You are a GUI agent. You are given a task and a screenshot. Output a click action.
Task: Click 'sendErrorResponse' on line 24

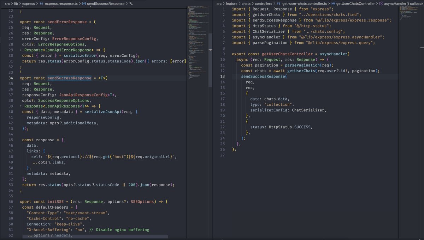(x=67, y=22)
